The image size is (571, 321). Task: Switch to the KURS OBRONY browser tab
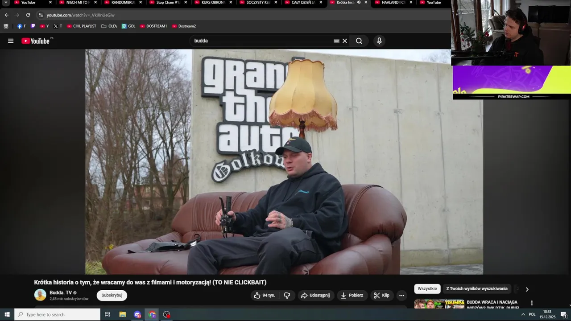click(x=213, y=3)
